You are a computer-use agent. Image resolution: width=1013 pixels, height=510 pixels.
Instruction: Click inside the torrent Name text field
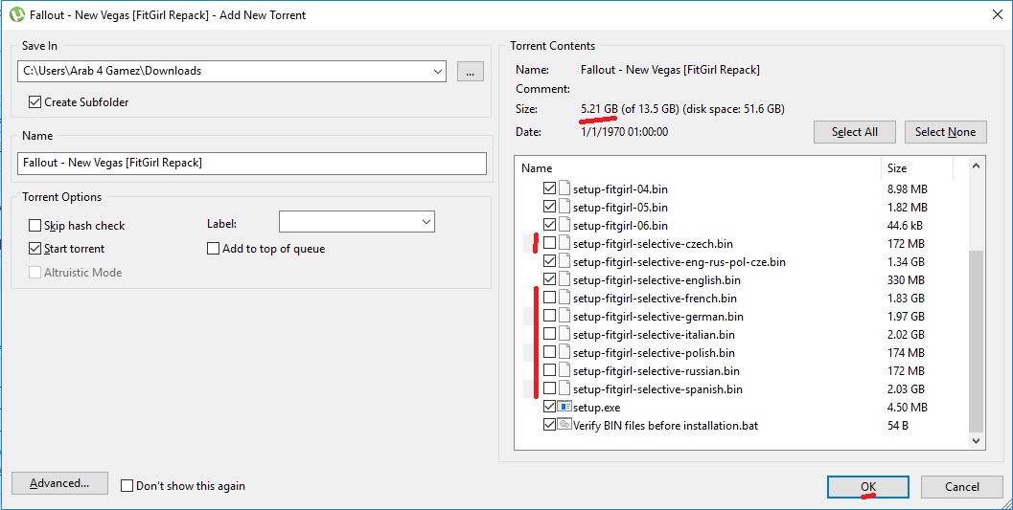252,164
